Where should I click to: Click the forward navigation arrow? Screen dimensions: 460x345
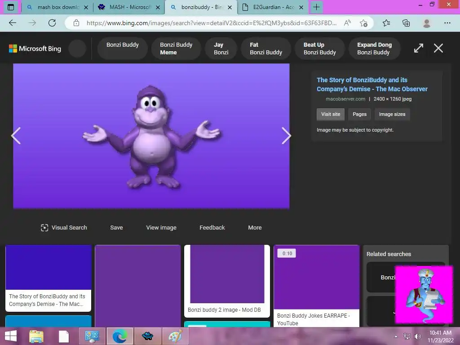(32, 23)
